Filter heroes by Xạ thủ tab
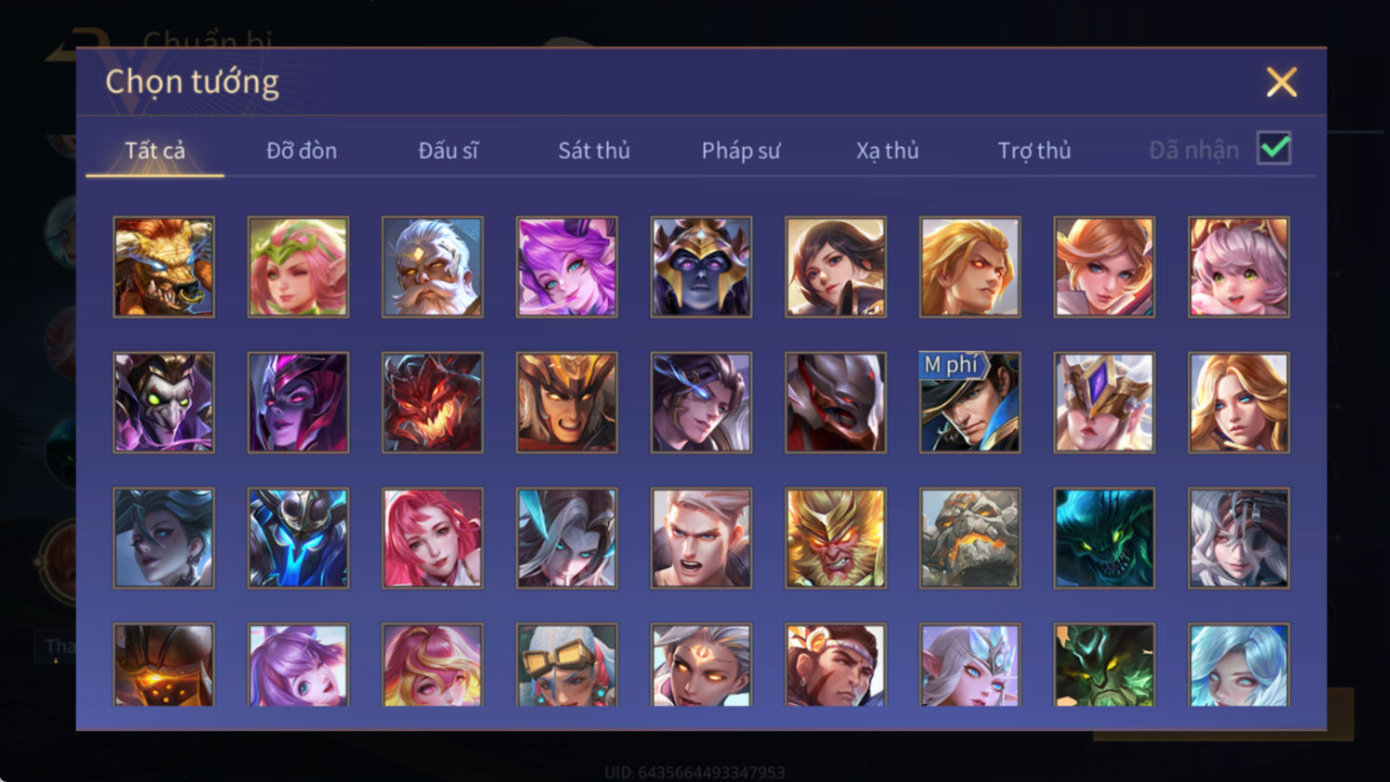This screenshot has width=1390, height=782. [887, 150]
